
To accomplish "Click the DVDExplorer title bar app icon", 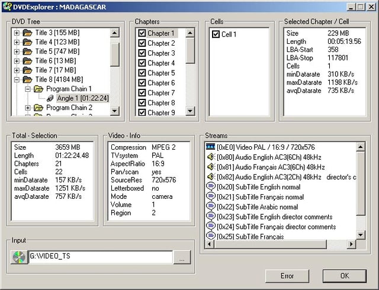I will [x=7, y=7].
